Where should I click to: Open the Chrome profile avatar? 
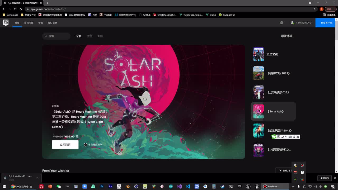point(321,9)
